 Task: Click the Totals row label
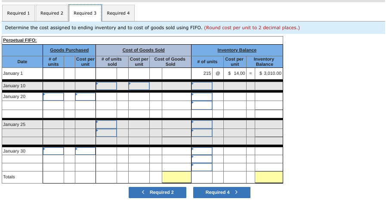tap(9, 177)
